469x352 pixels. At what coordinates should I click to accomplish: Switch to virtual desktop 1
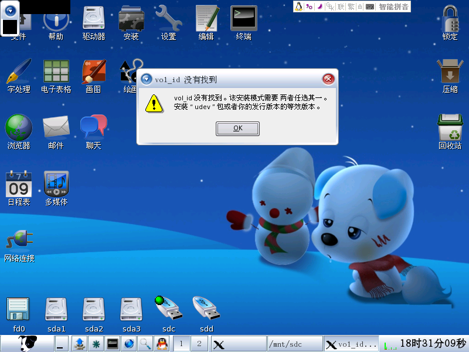pyautogui.click(x=181, y=344)
